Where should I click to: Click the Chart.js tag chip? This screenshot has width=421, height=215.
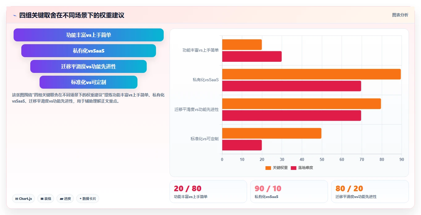tap(24, 199)
